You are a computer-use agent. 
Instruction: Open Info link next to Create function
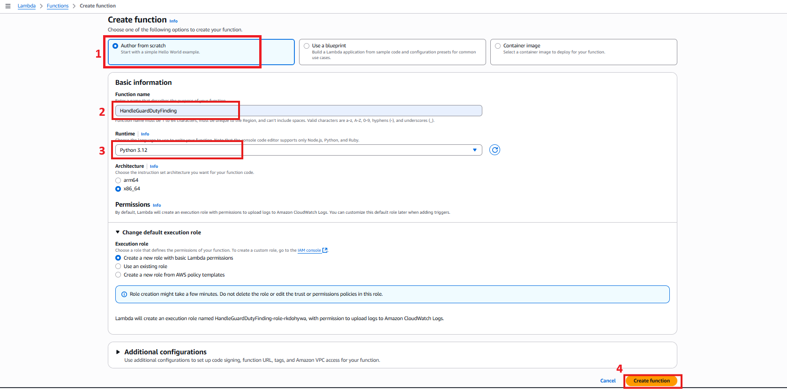click(x=173, y=21)
